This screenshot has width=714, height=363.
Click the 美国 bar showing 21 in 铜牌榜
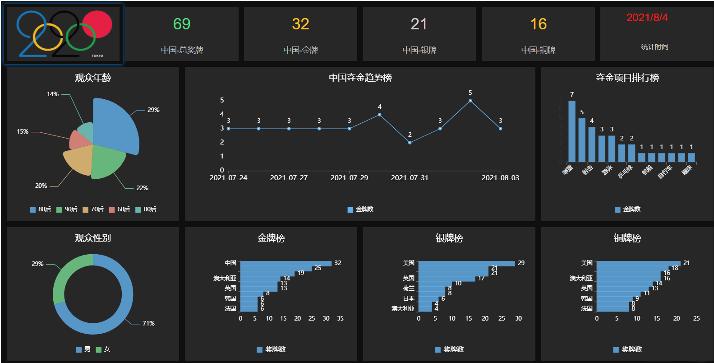tap(639, 263)
